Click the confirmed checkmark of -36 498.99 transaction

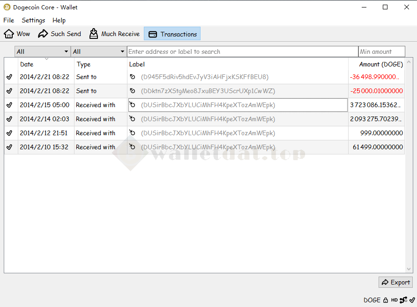(9, 77)
